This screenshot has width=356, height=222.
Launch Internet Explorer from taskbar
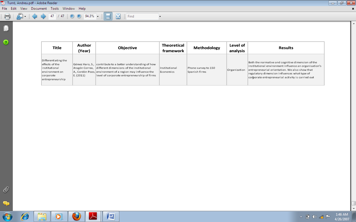25,216
